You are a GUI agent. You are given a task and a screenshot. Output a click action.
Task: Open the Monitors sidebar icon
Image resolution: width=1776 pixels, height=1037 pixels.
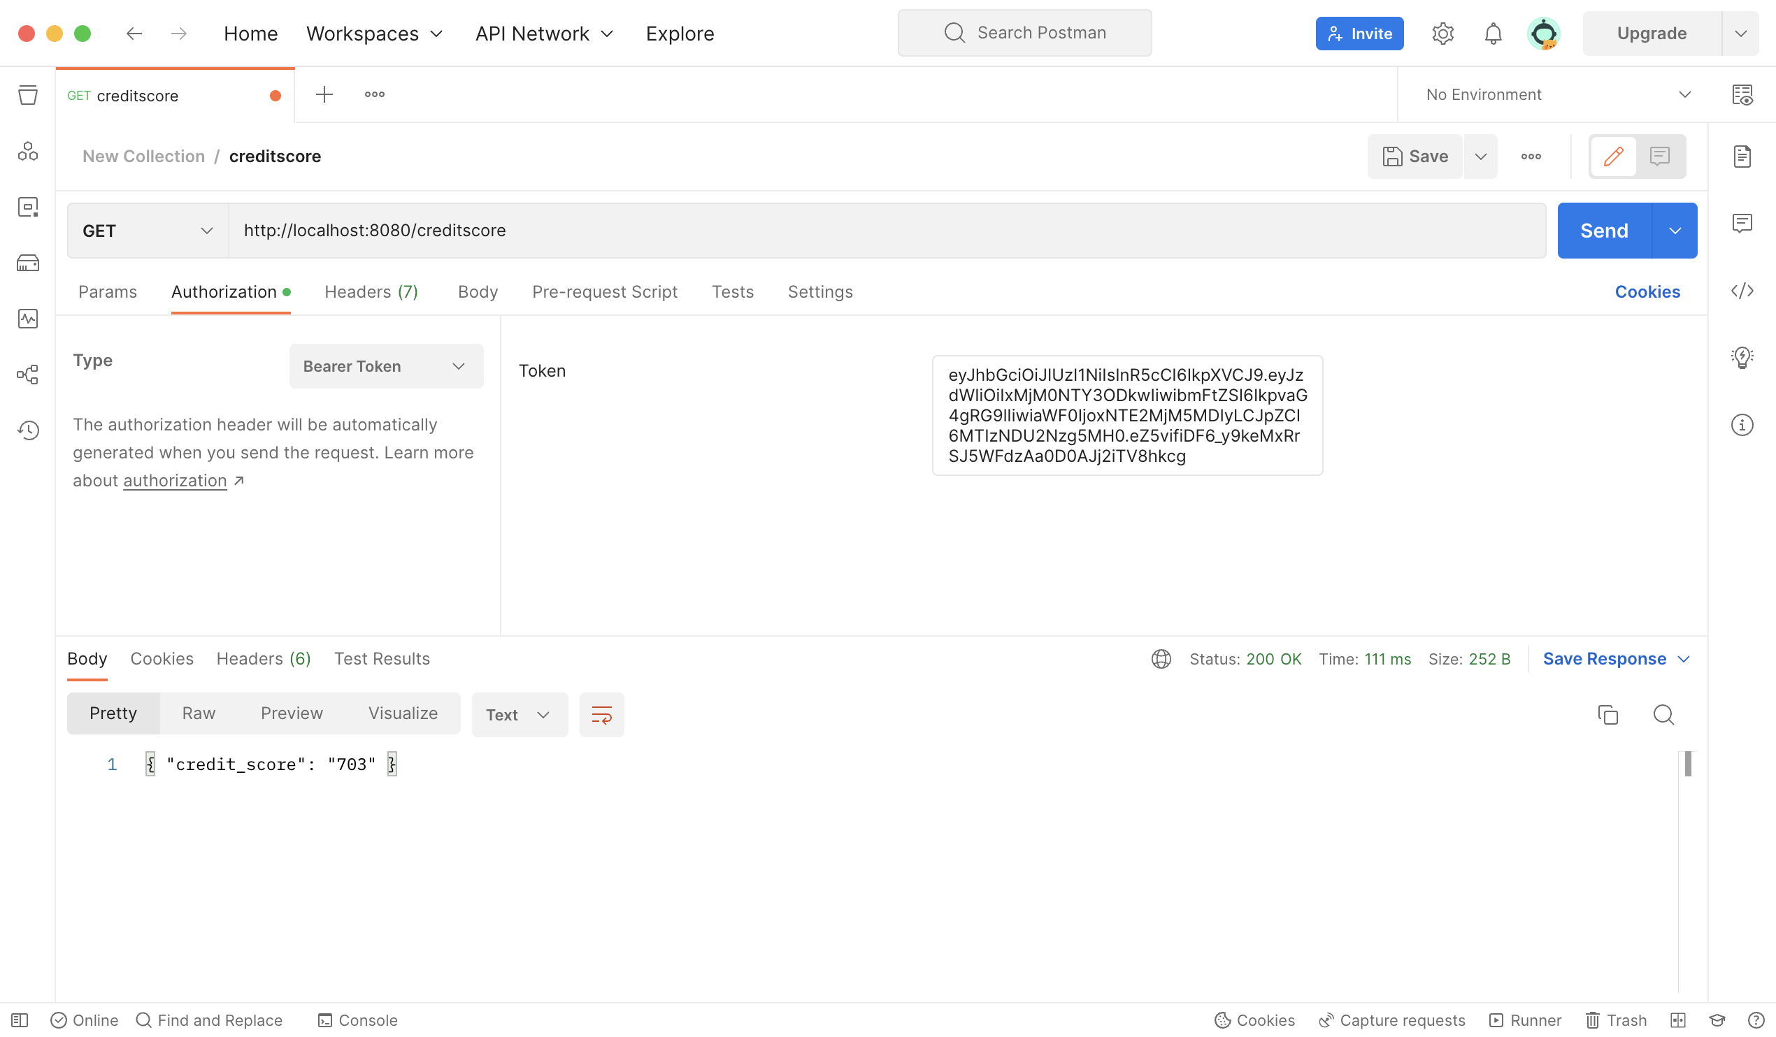click(x=27, y=319)
